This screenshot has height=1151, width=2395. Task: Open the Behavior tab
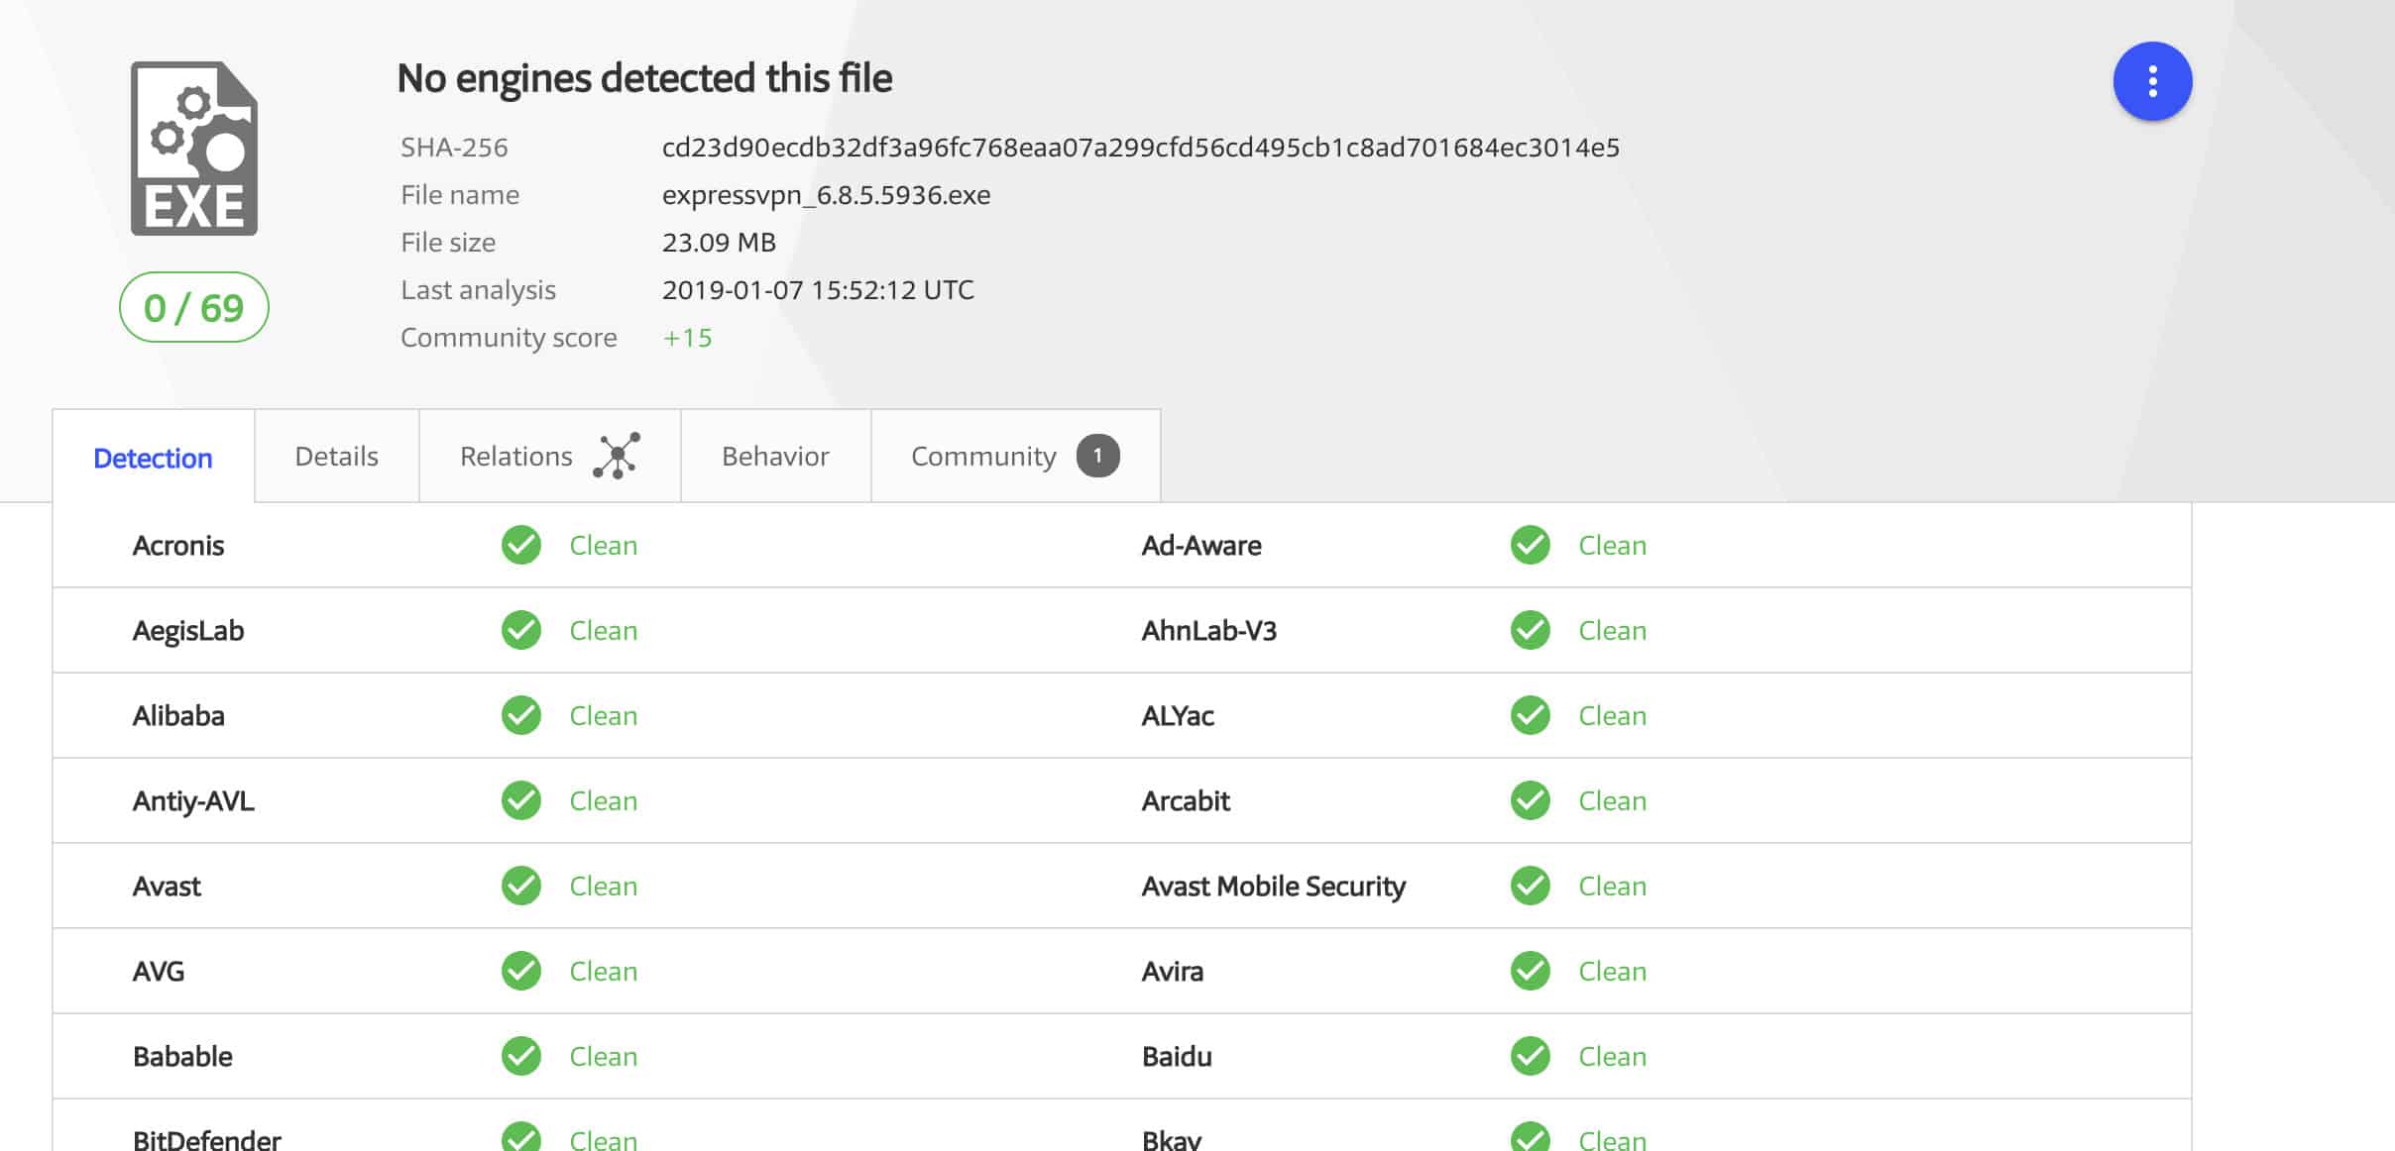tap(775, 456)
